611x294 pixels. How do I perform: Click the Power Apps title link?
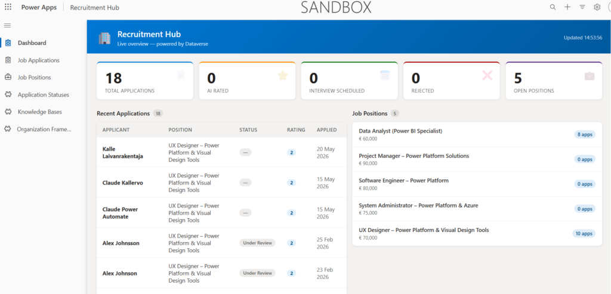[39, 7]
